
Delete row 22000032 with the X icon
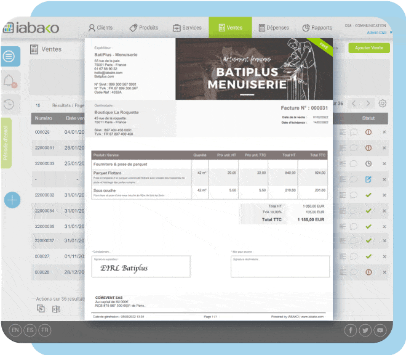tap(384, 195)
